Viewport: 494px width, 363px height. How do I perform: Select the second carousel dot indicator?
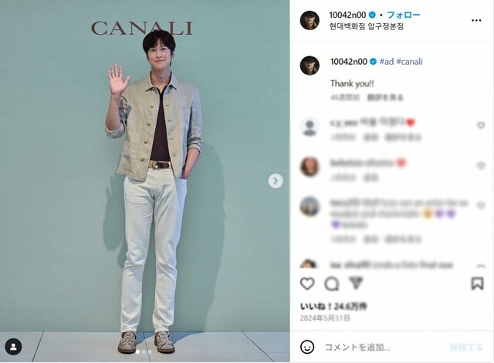coord(144,351)
